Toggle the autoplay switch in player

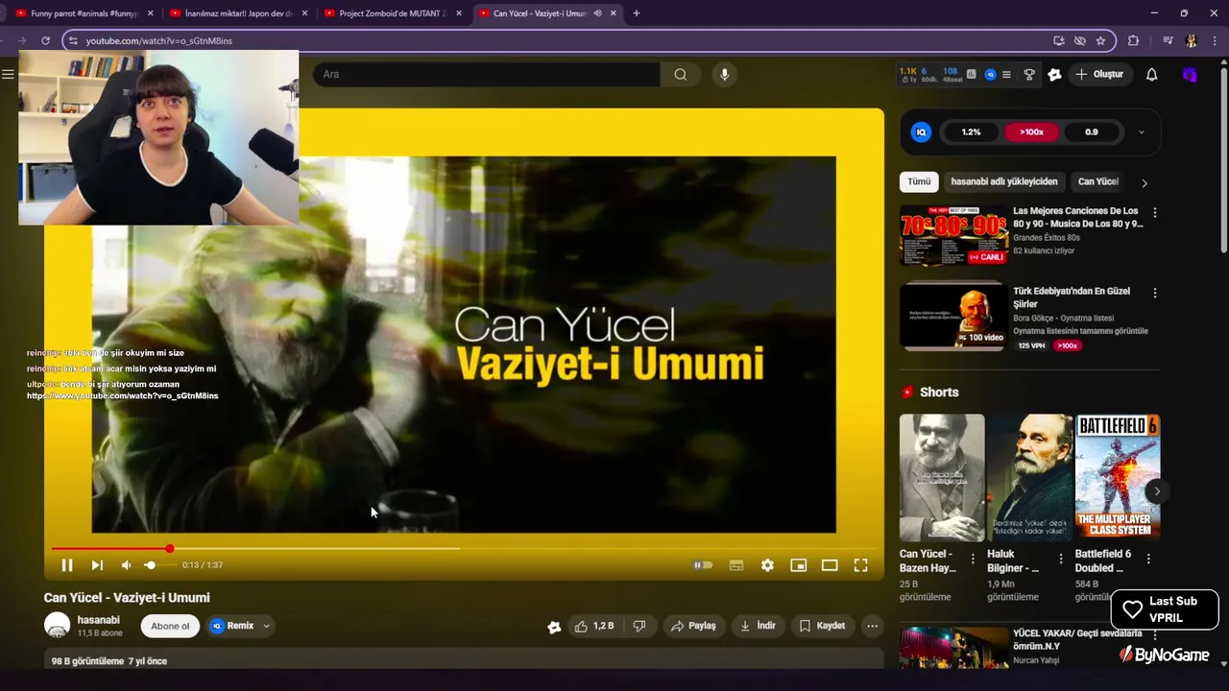tap(703, 565)
